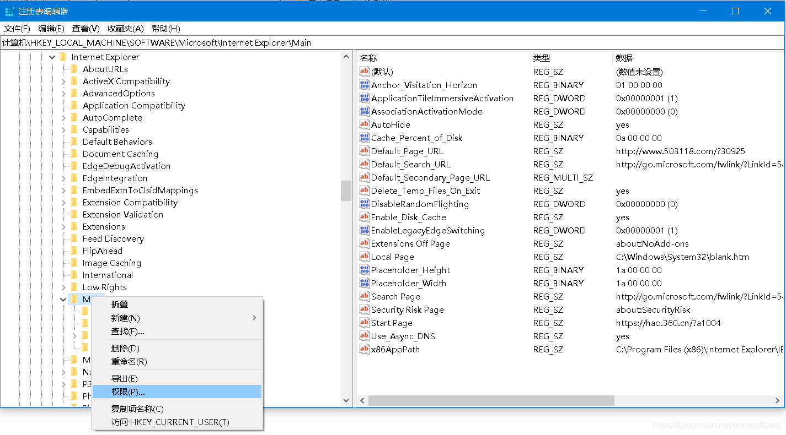
Task: Click the x86AppPath string icon
Action: click(364, 349)
